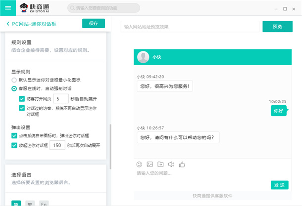302x206 pixels.
Task: Uncheck 点击系统自带图标时 popup checkbox
Action: pyautogui.click(x=14, y=135)
